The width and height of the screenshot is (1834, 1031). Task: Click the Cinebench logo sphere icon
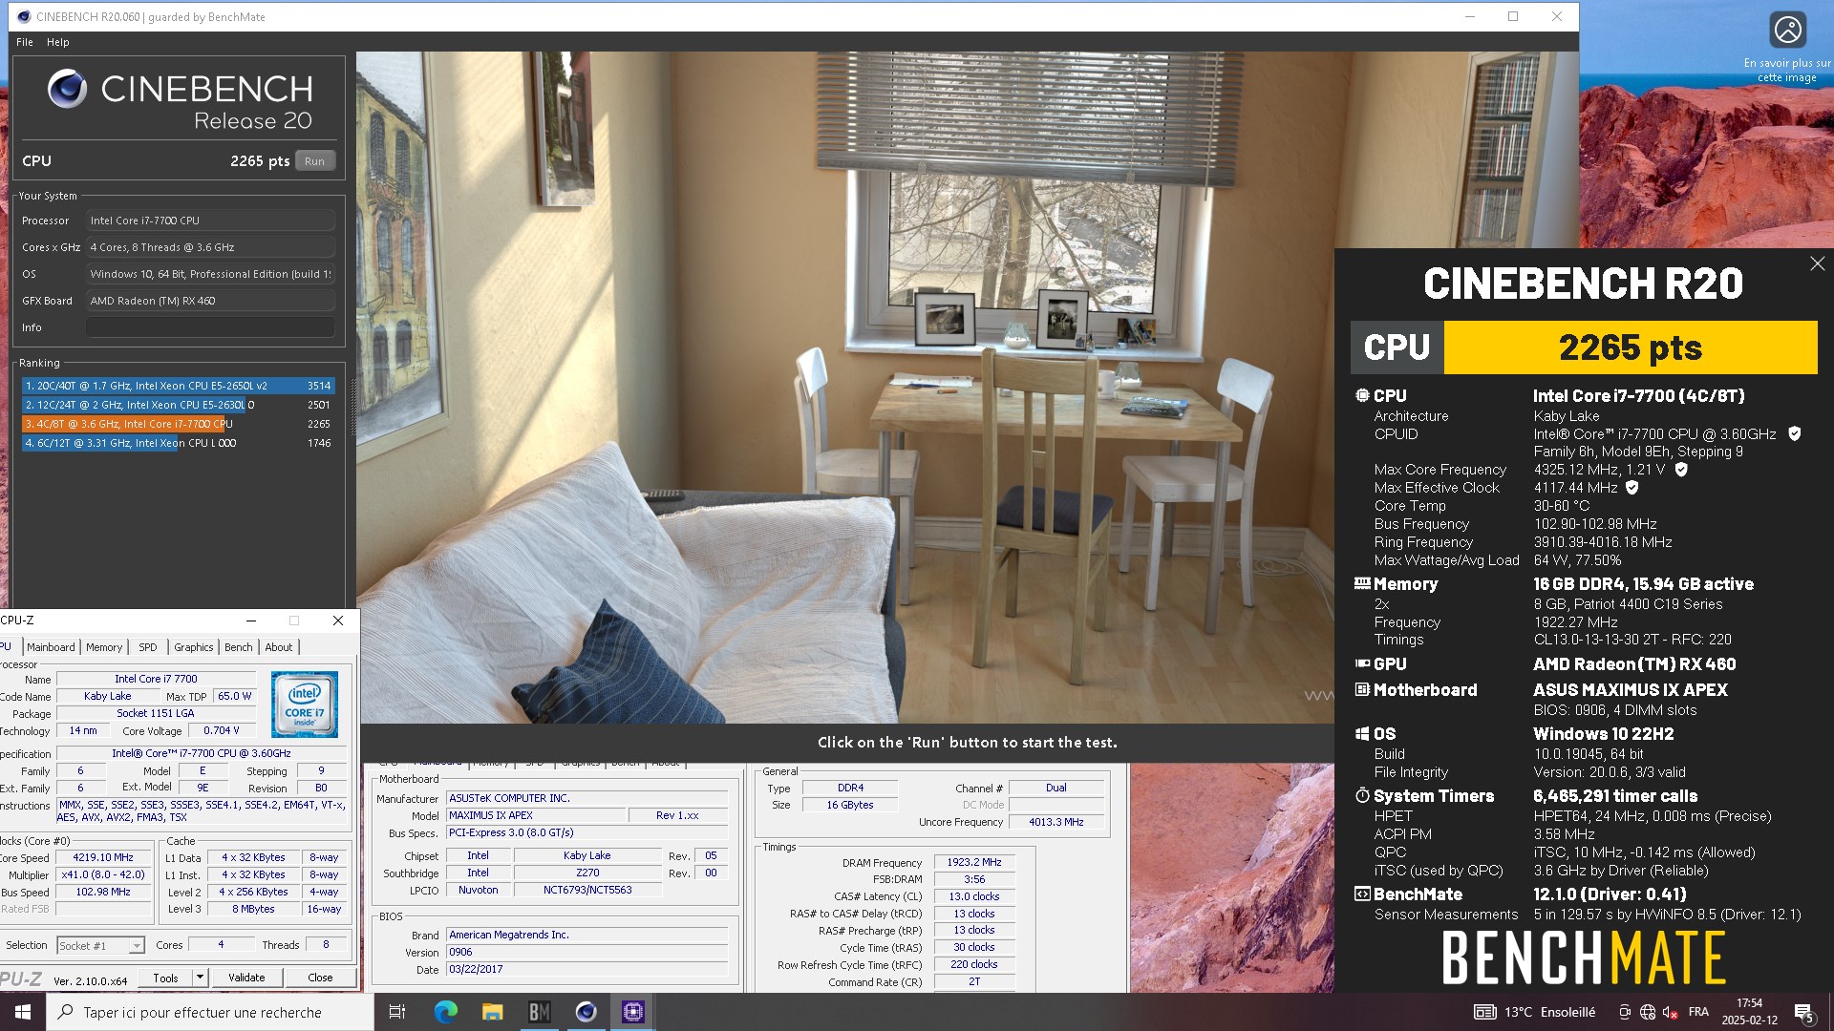(67, 89)
